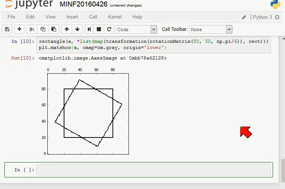The height and width of the screenshot is (189, 285).
Task: Open the Cell menu
Action: click(93, 17)
